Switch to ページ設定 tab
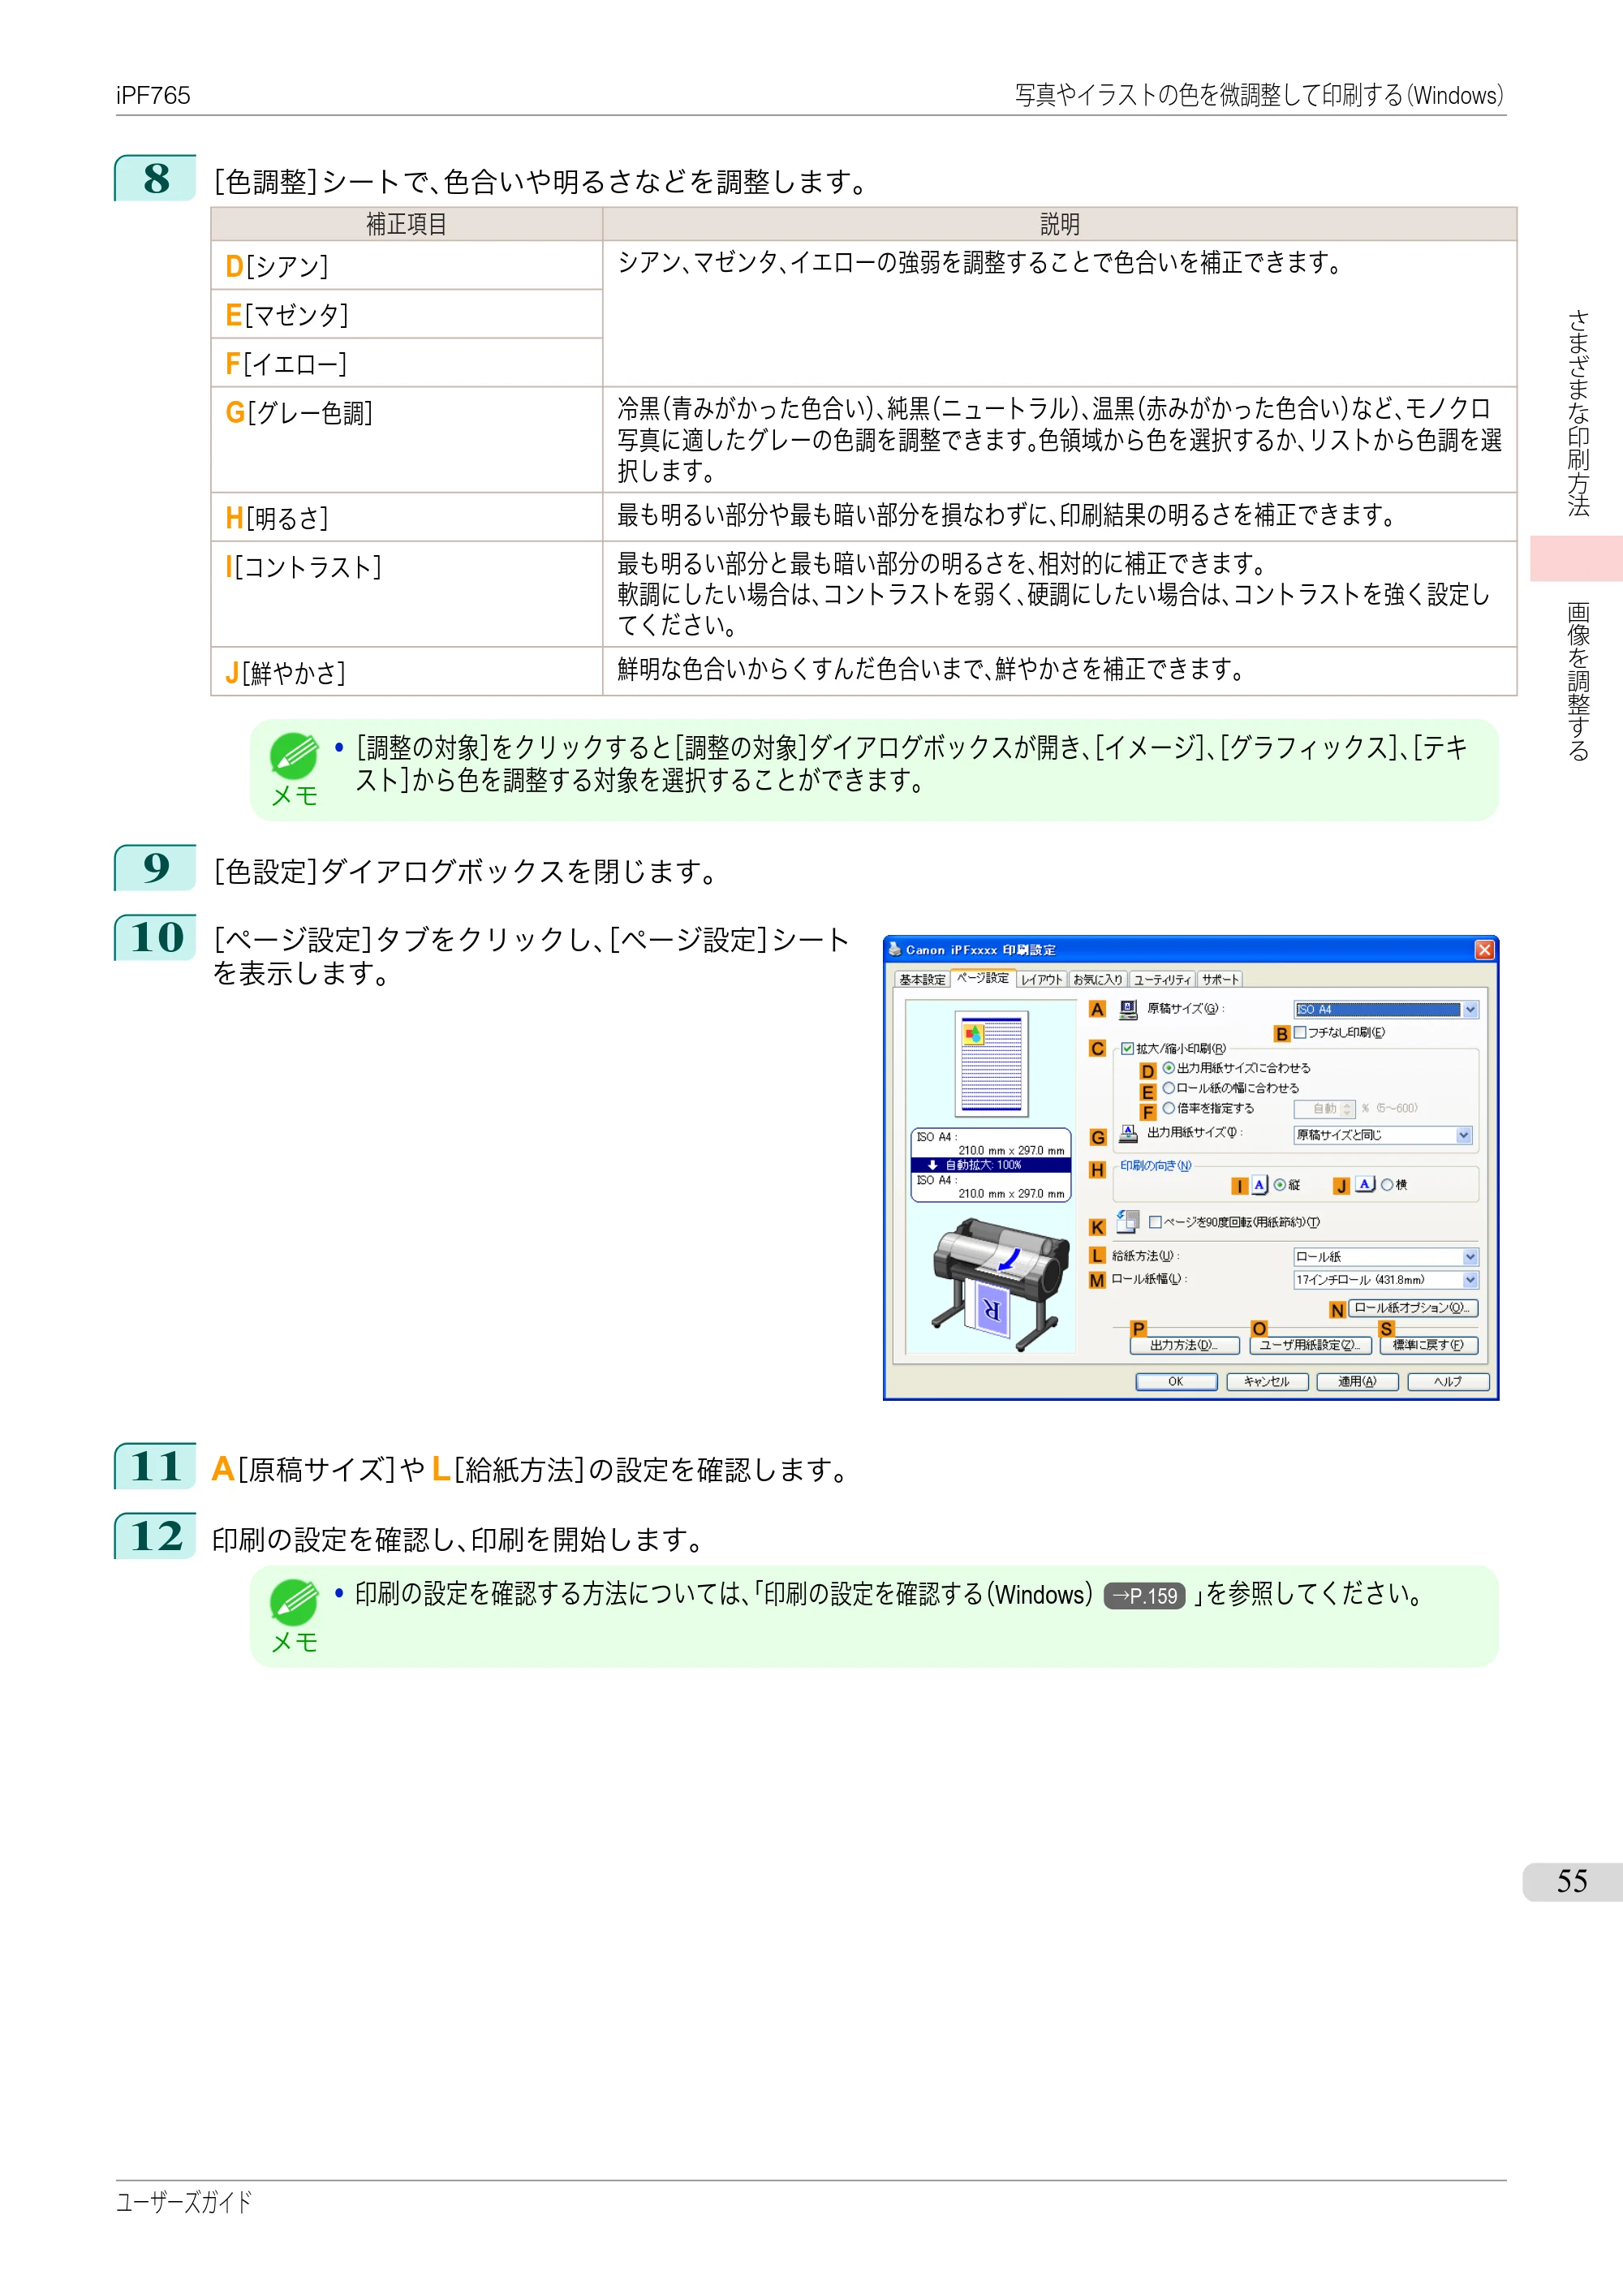Image resolution: width=1623 pixels, height=2296 pixels. click(x=983, y=978)
